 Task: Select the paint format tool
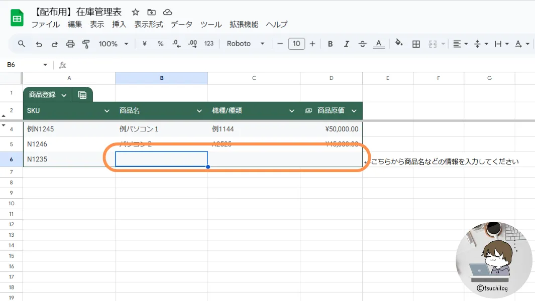tap(86, 44)
